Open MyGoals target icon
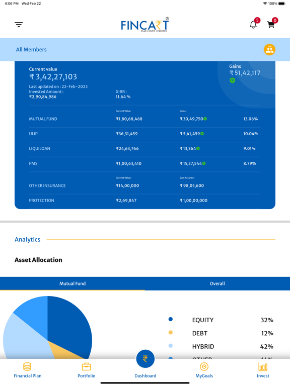This screenshot has height=386, width=290. [x=204, y=367]
